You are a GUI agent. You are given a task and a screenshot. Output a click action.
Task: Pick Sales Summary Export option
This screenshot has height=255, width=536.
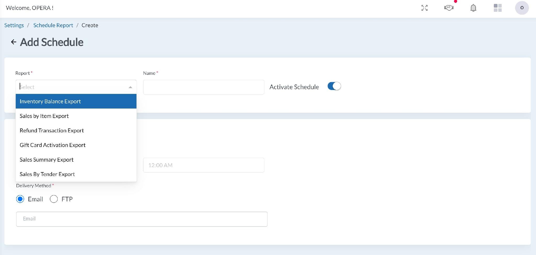pyautogui.click(x=76, y=160)
